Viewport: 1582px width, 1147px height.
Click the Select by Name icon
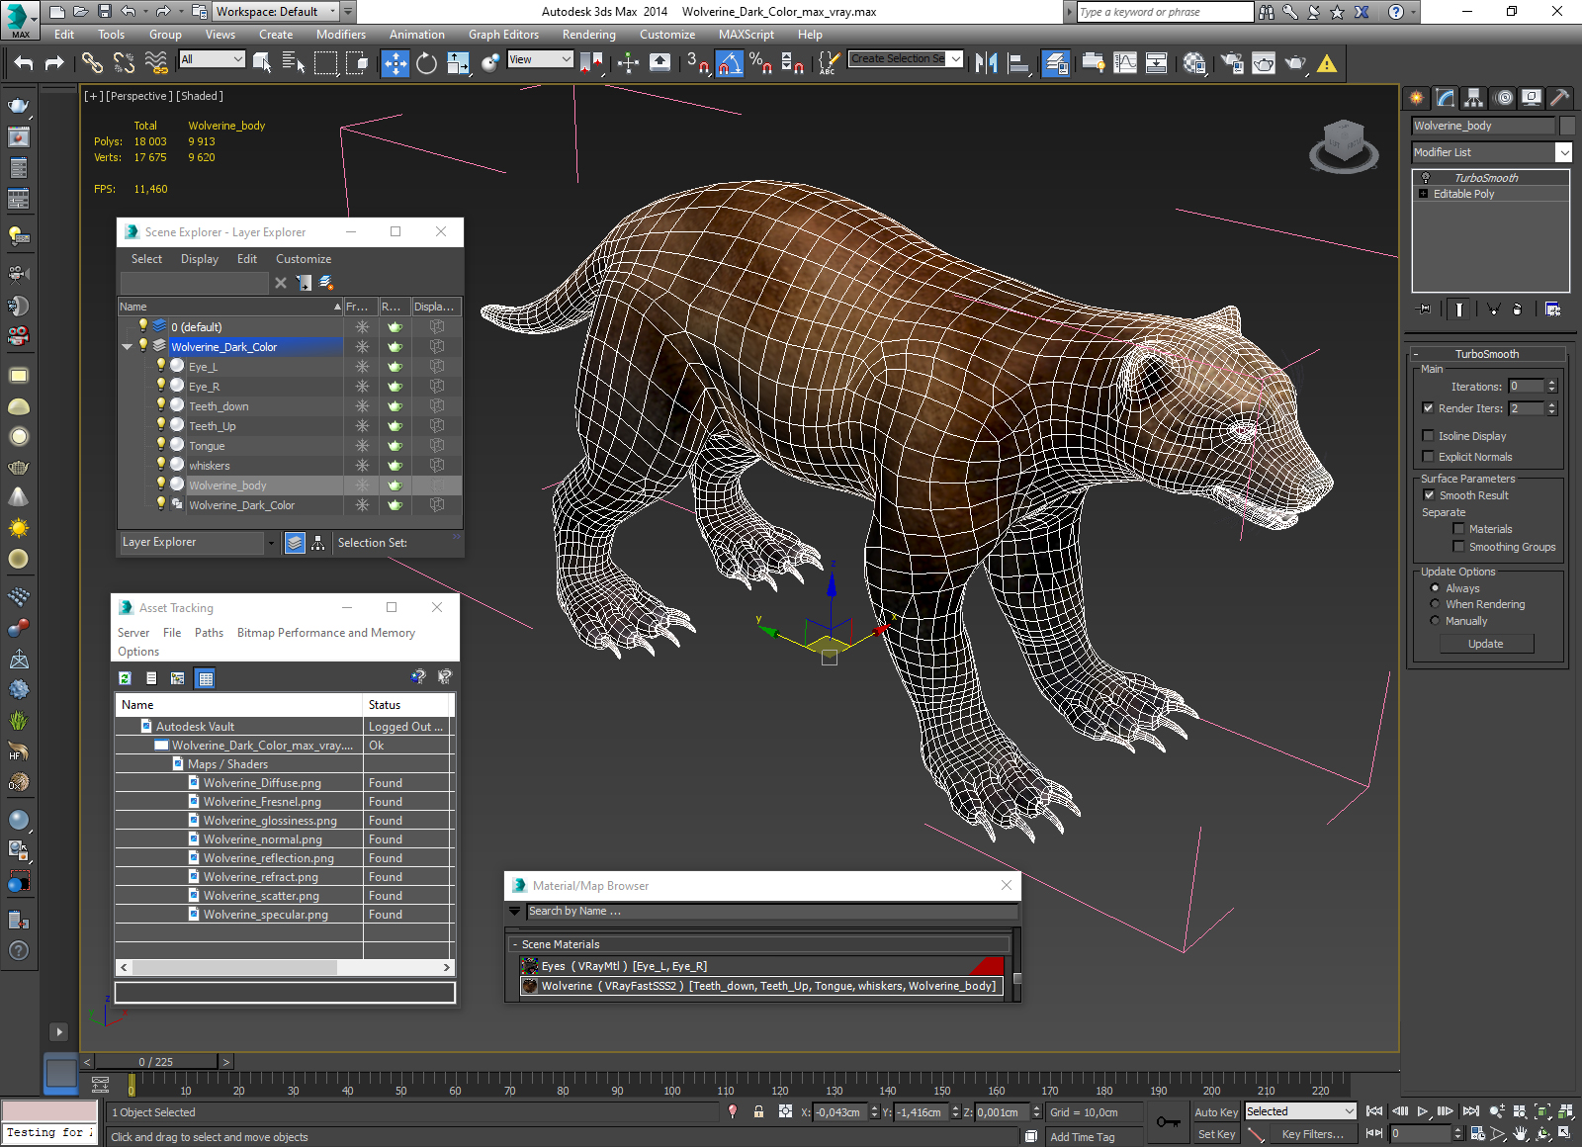click(x=294, y=63)
